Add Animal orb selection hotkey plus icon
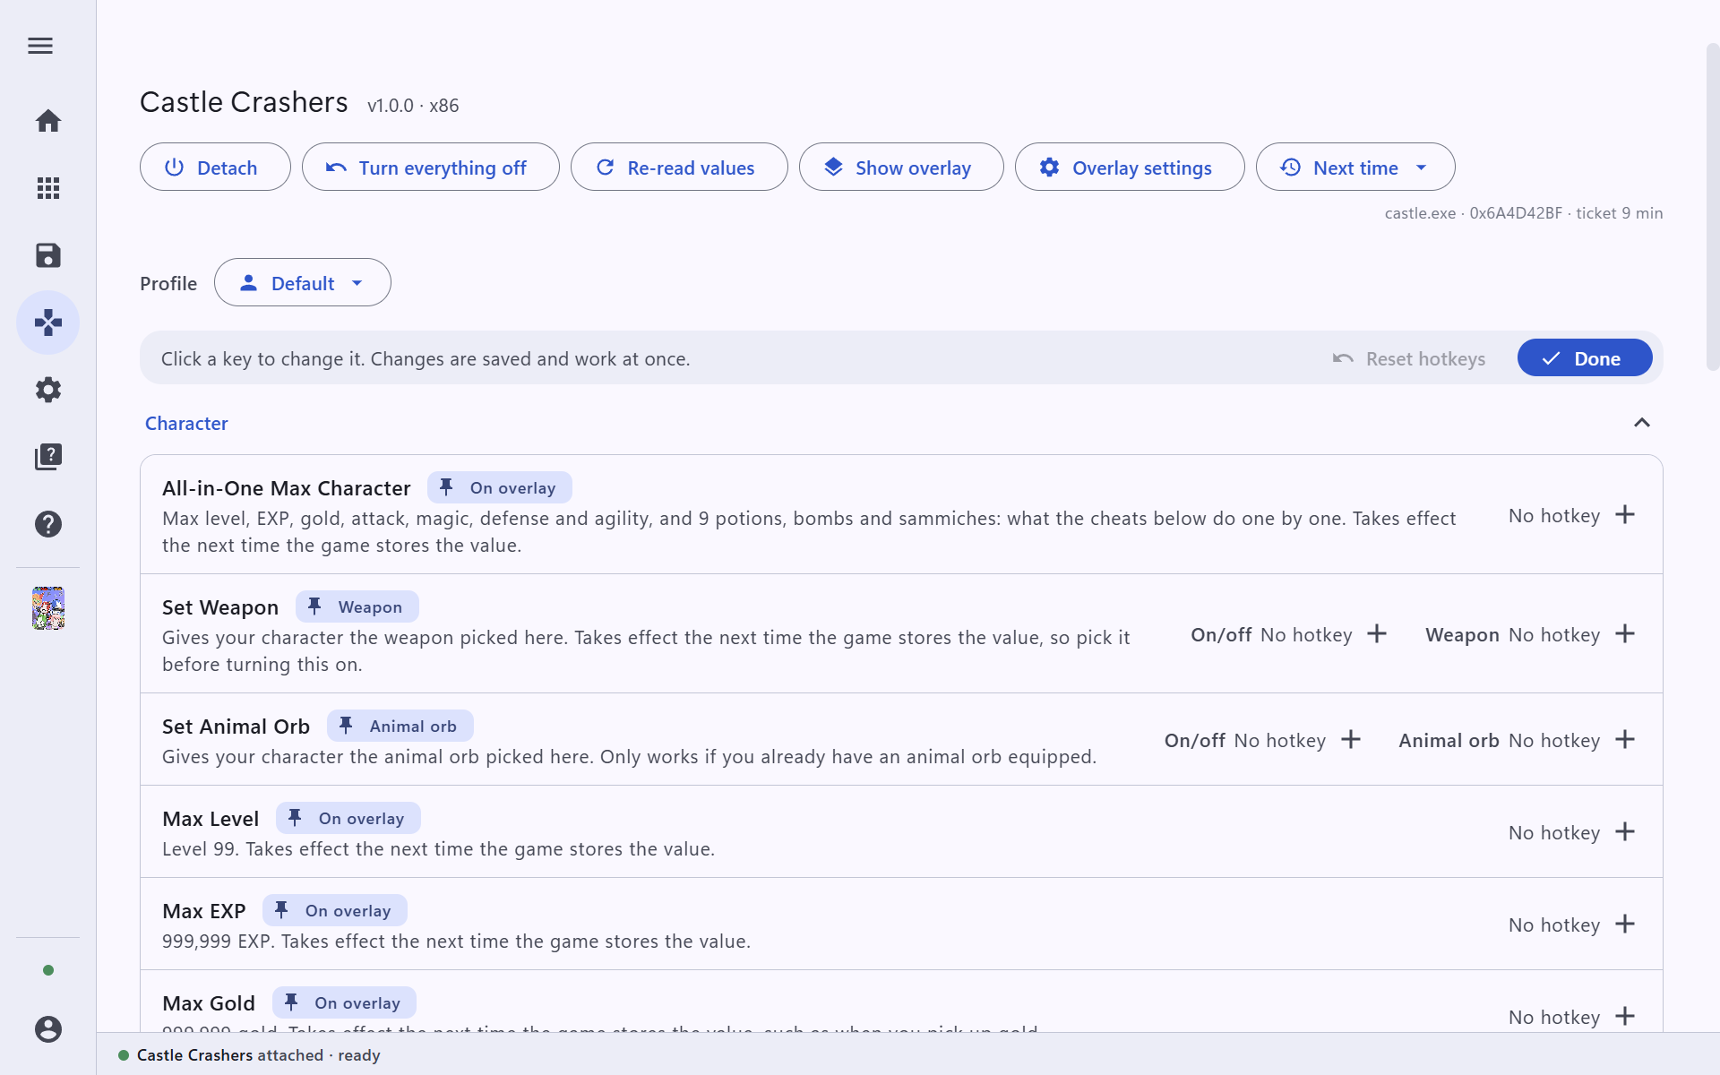The width and height of the screenshot is (1720, 1075). click(x=1625, y=740)
